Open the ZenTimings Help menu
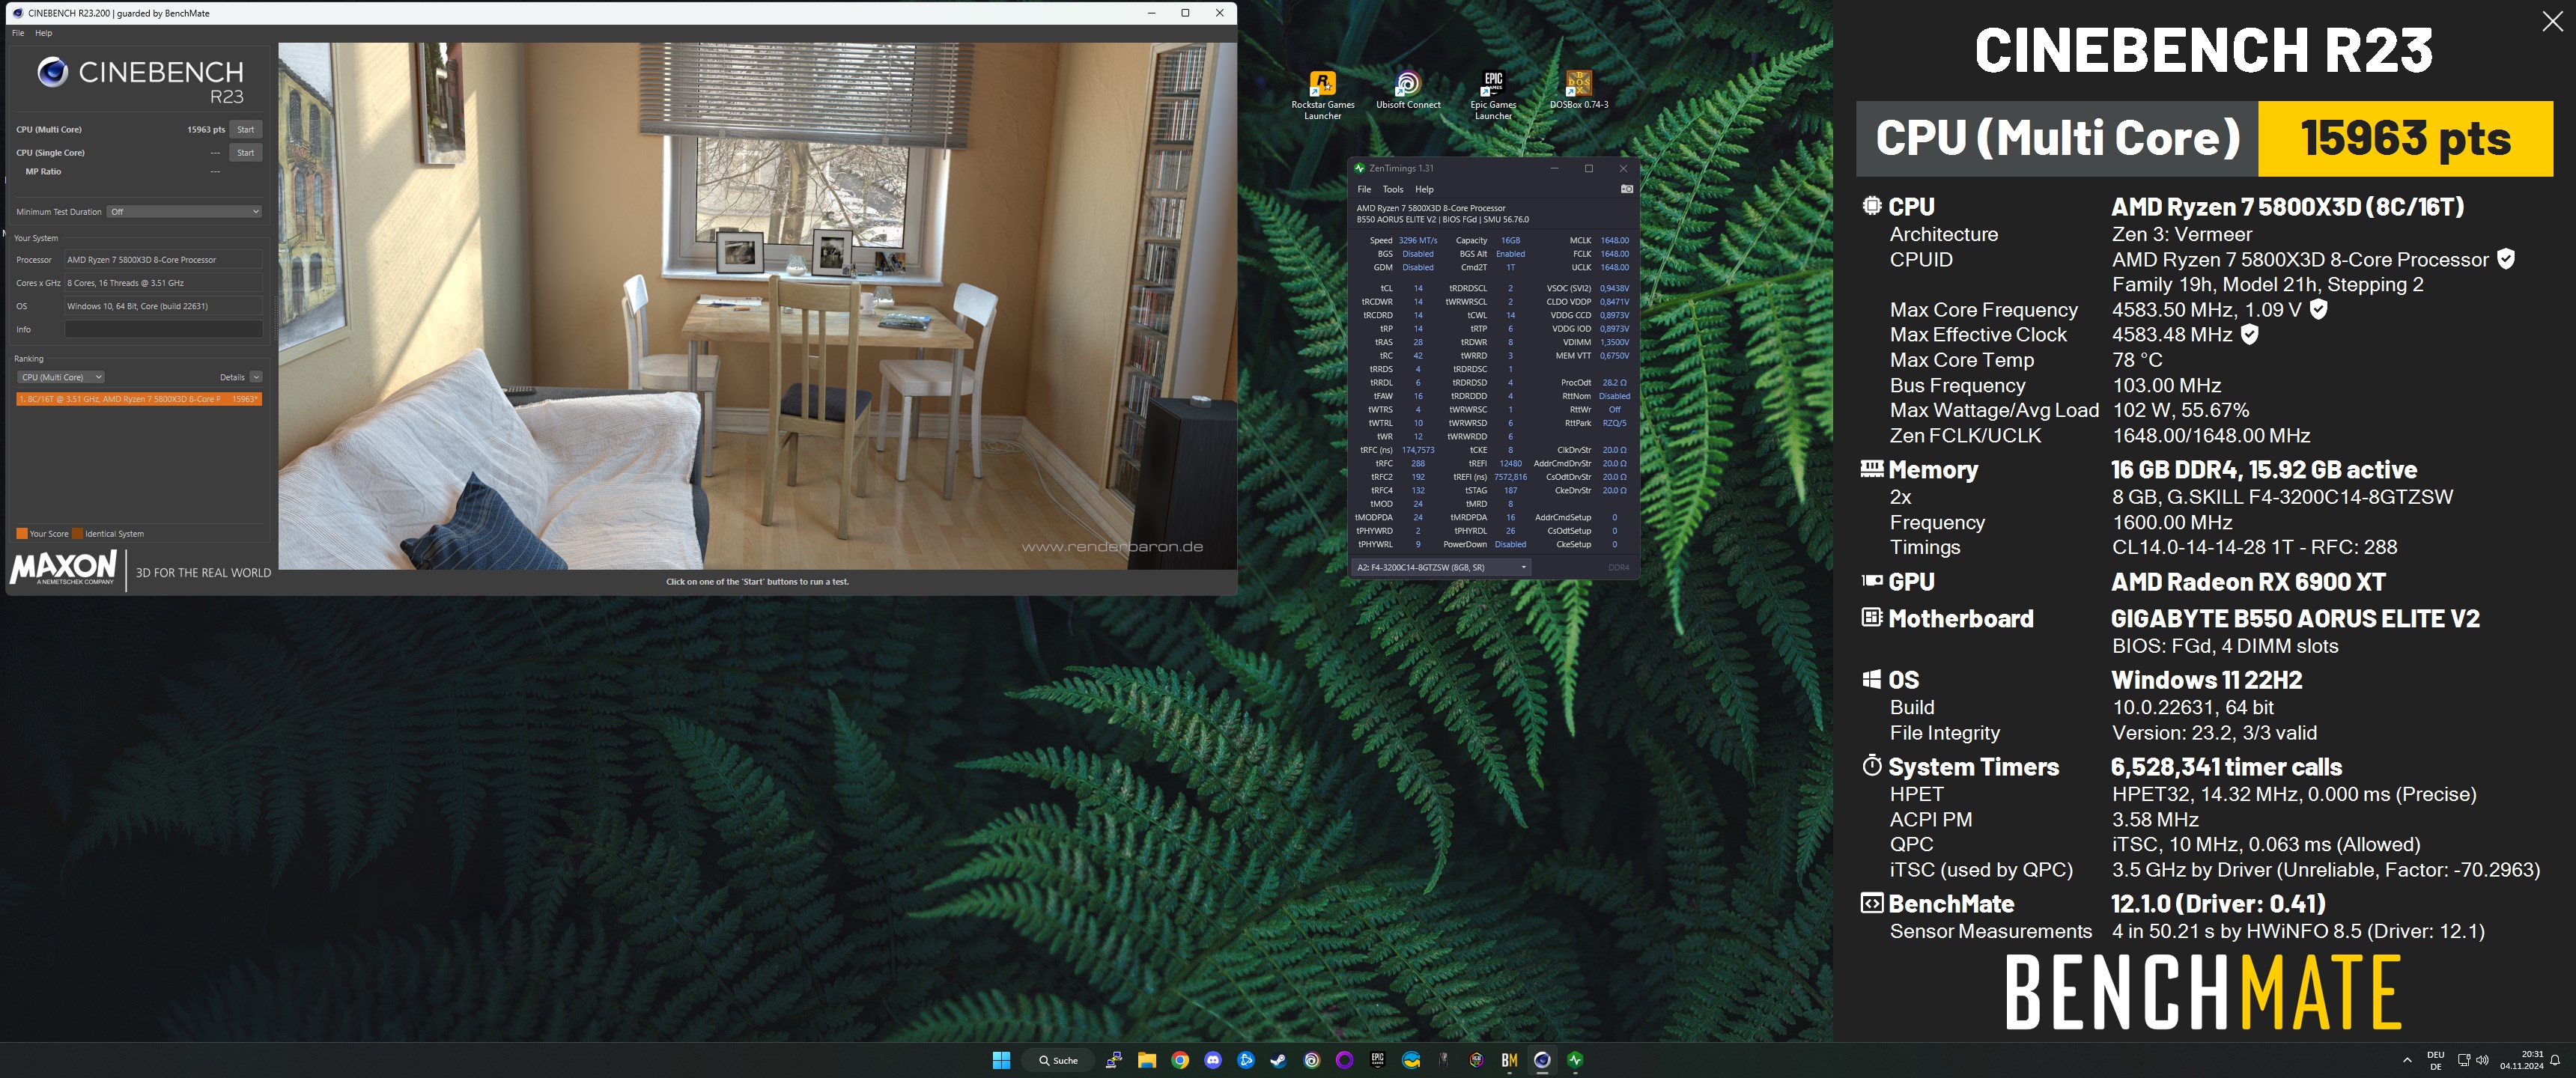Viewport: 2576px width, 1078px height. pos(1424,189)
